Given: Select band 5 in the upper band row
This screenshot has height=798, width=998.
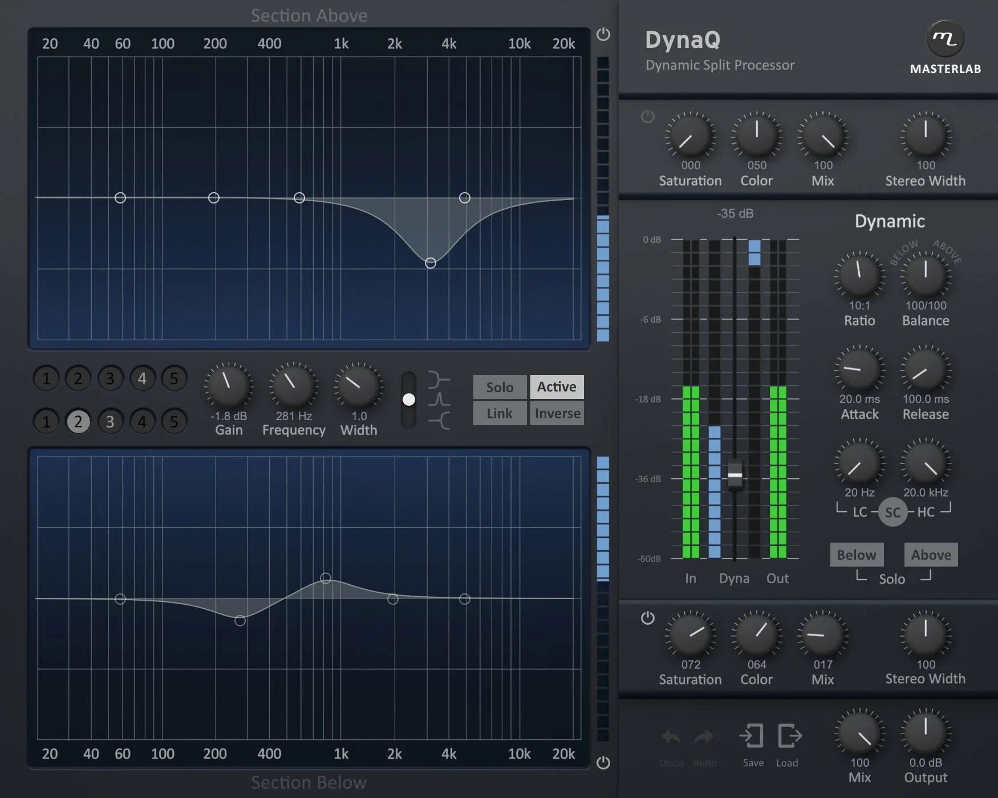Looking at the screenshot, I should pyautogui.click(x=174, y=378).
